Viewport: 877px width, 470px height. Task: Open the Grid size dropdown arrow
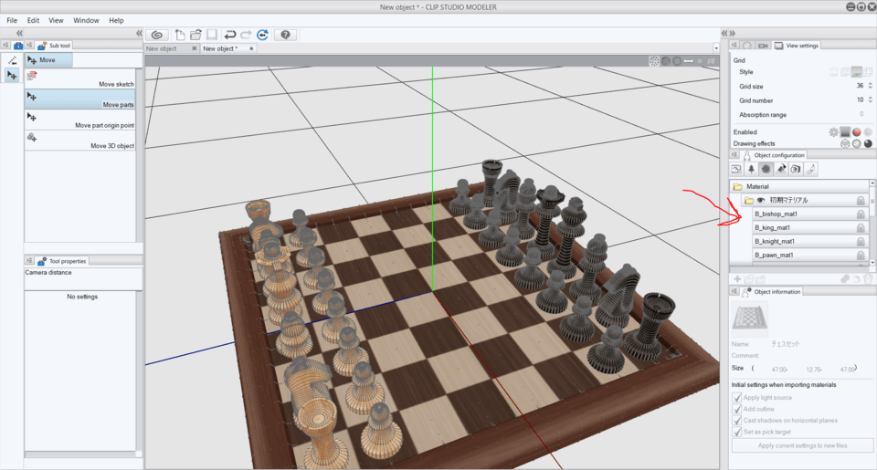coord(871,86)
